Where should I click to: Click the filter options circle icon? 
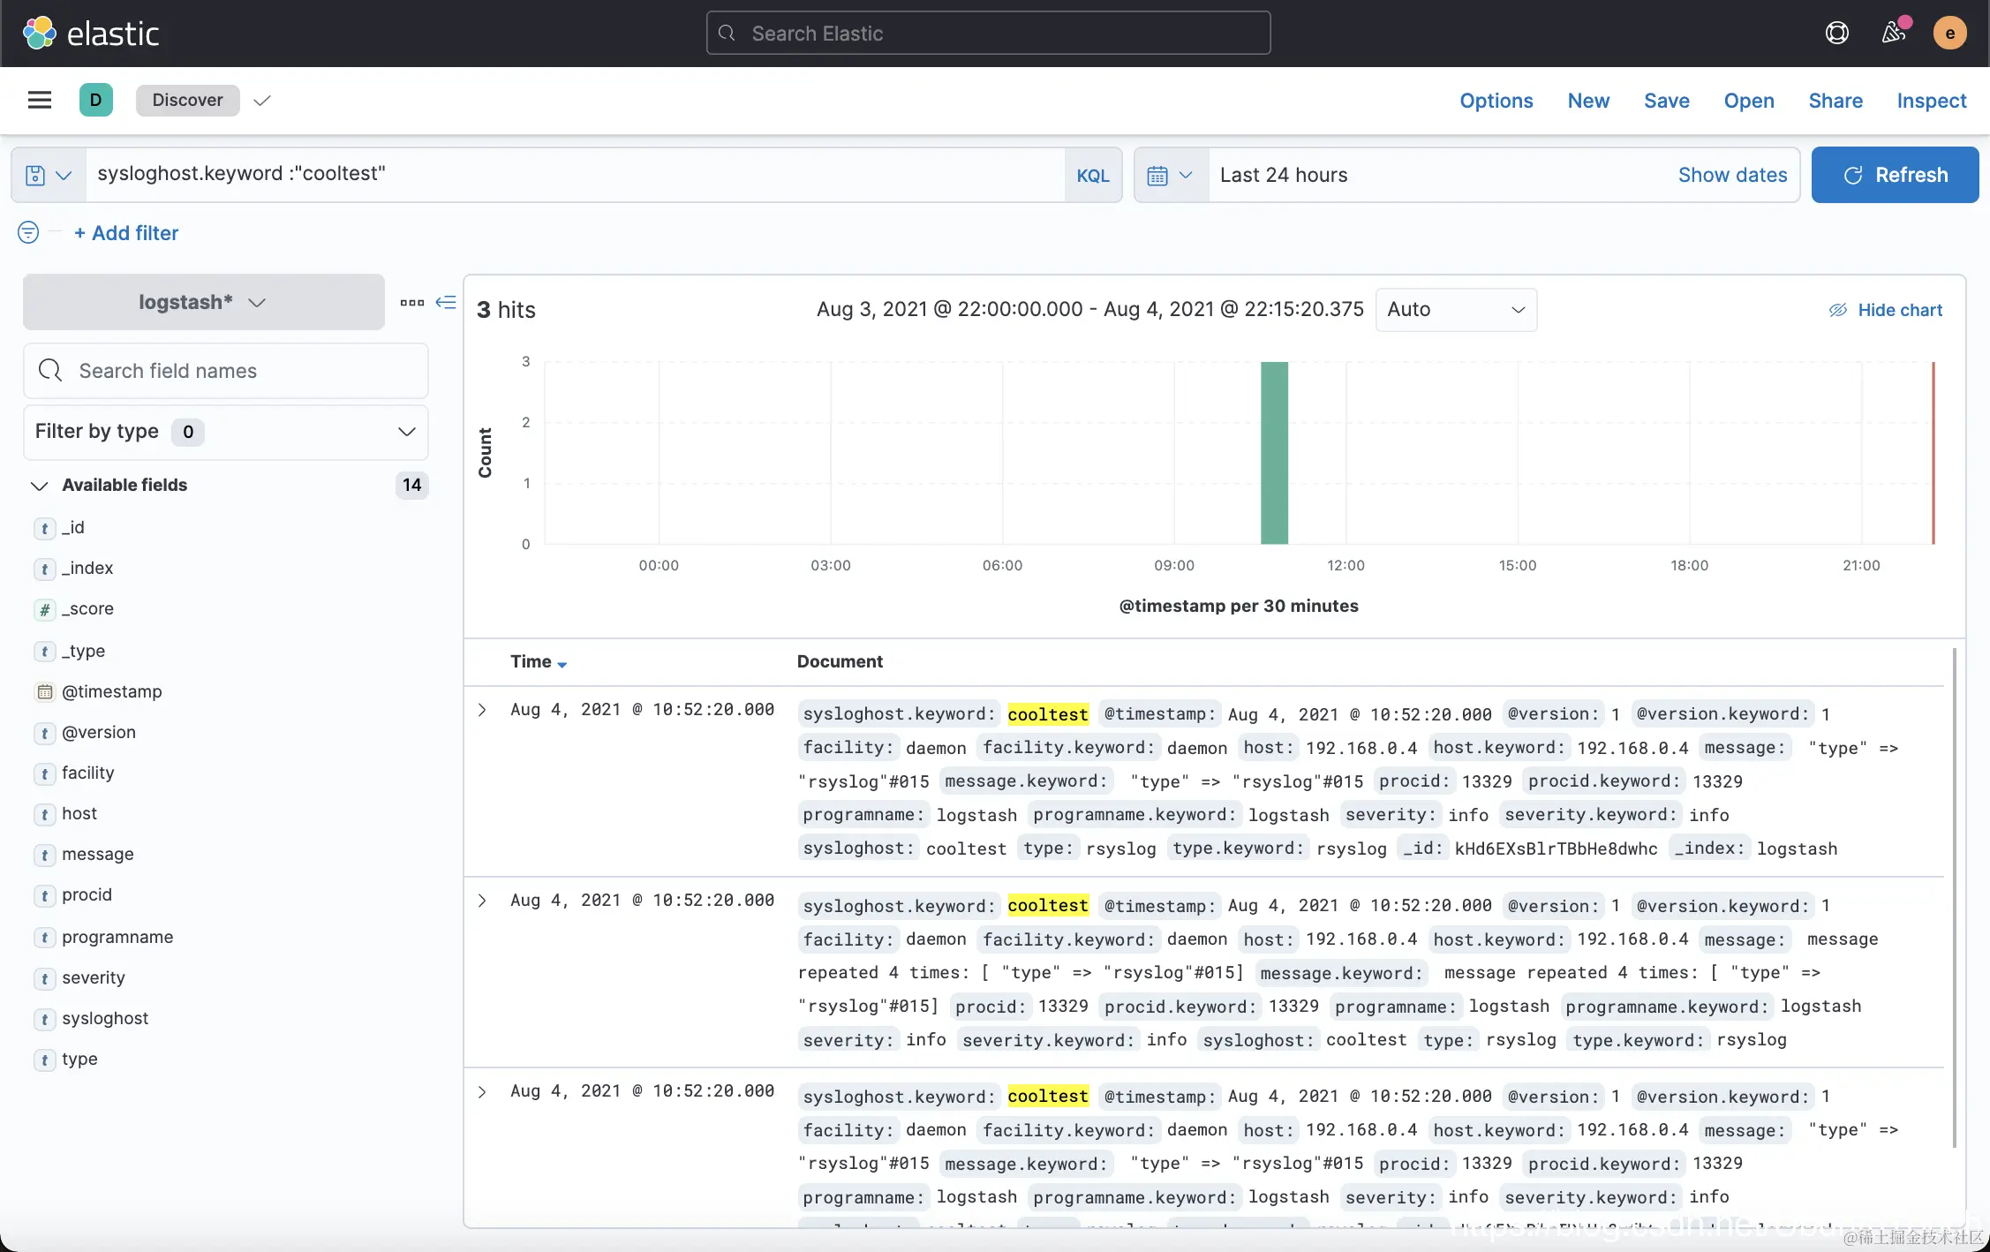pos(28,232)
